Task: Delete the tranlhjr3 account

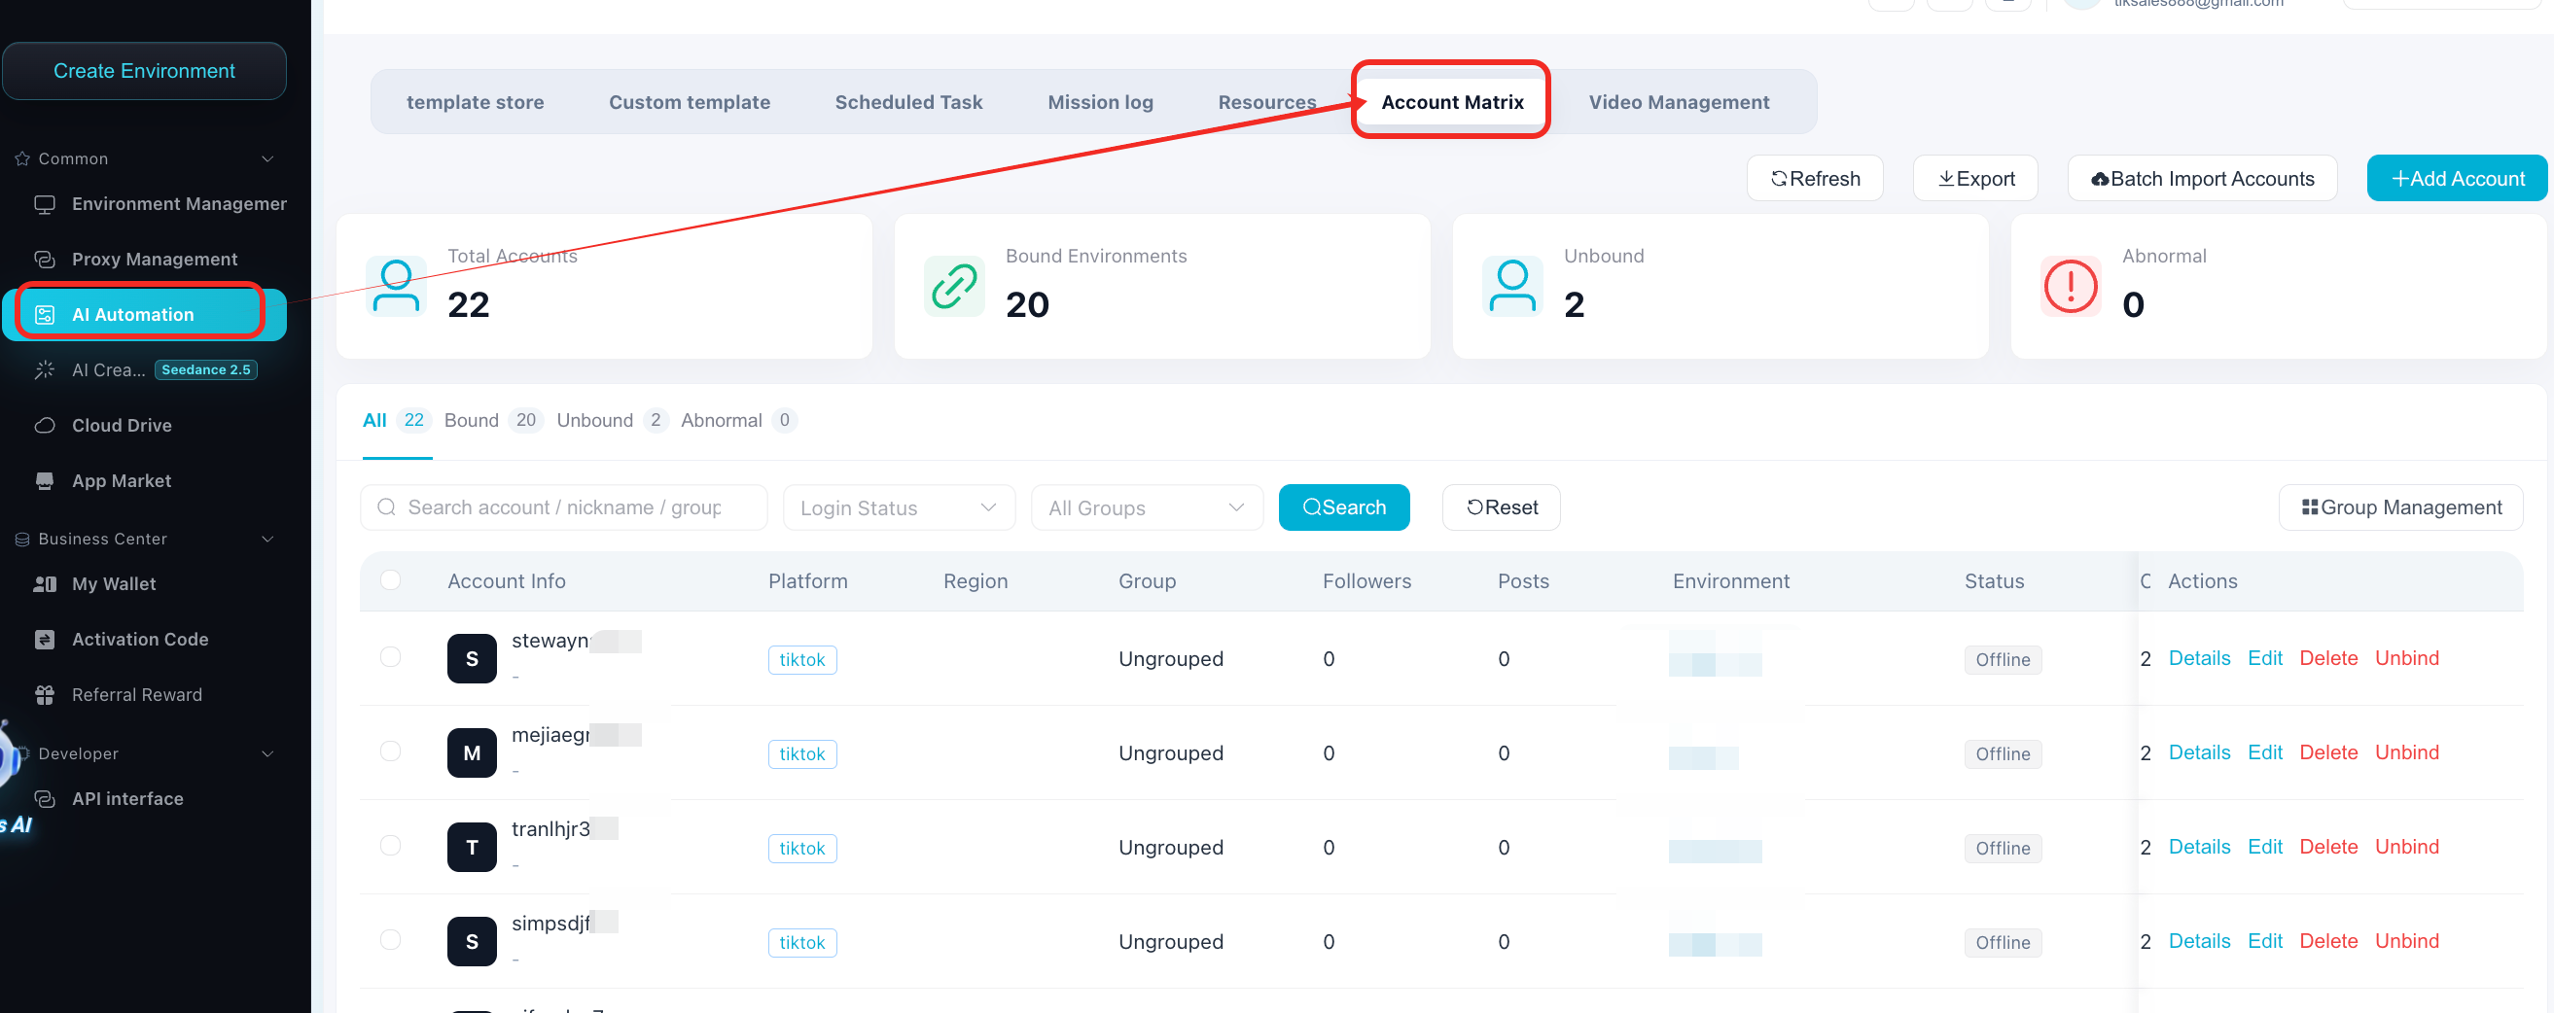Action: pos(2328,848)
